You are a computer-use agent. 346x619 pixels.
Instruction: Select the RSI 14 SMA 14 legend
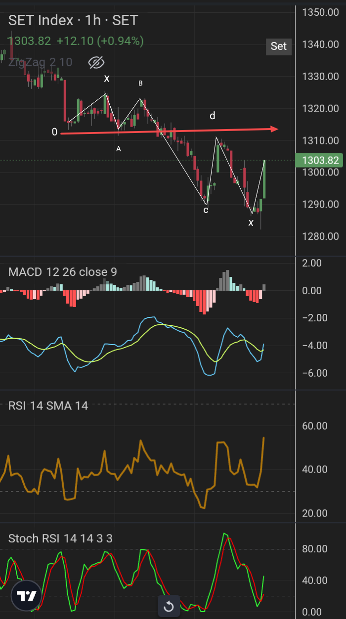coord(48,406)
